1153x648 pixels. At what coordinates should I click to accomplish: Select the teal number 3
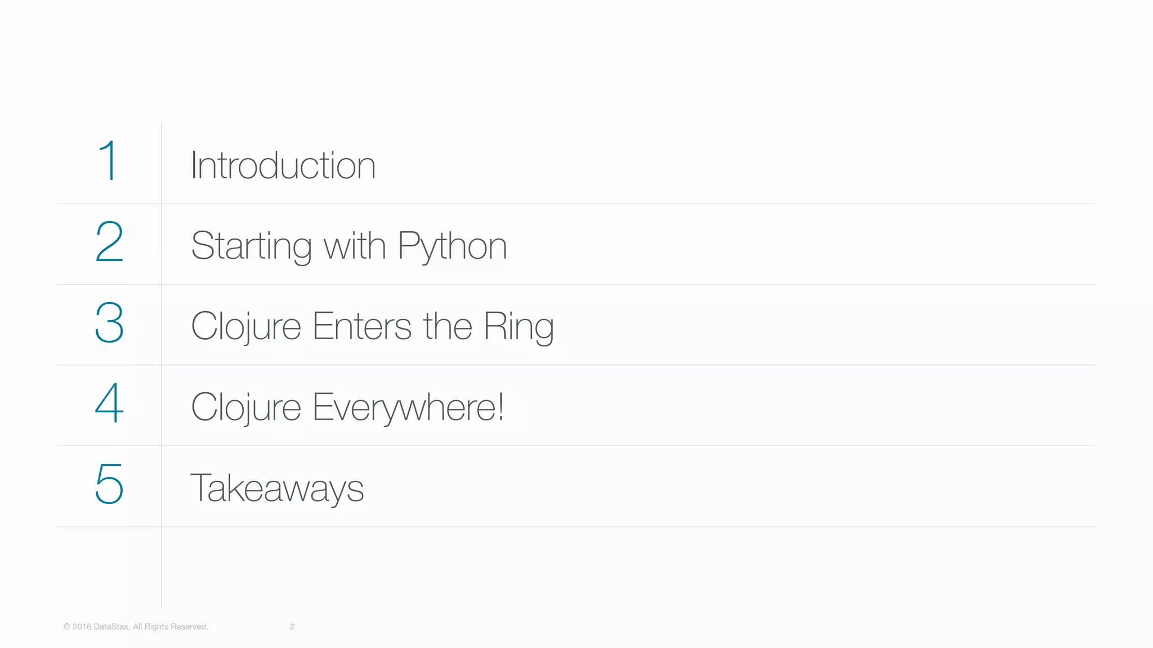(109, 322)
